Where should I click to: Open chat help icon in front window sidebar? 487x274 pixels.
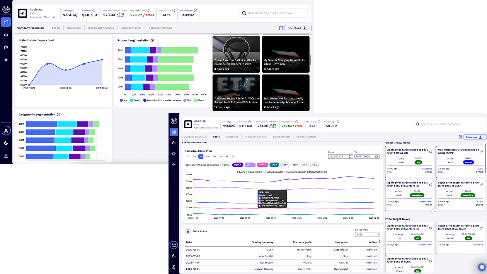(x=174, y=154)
